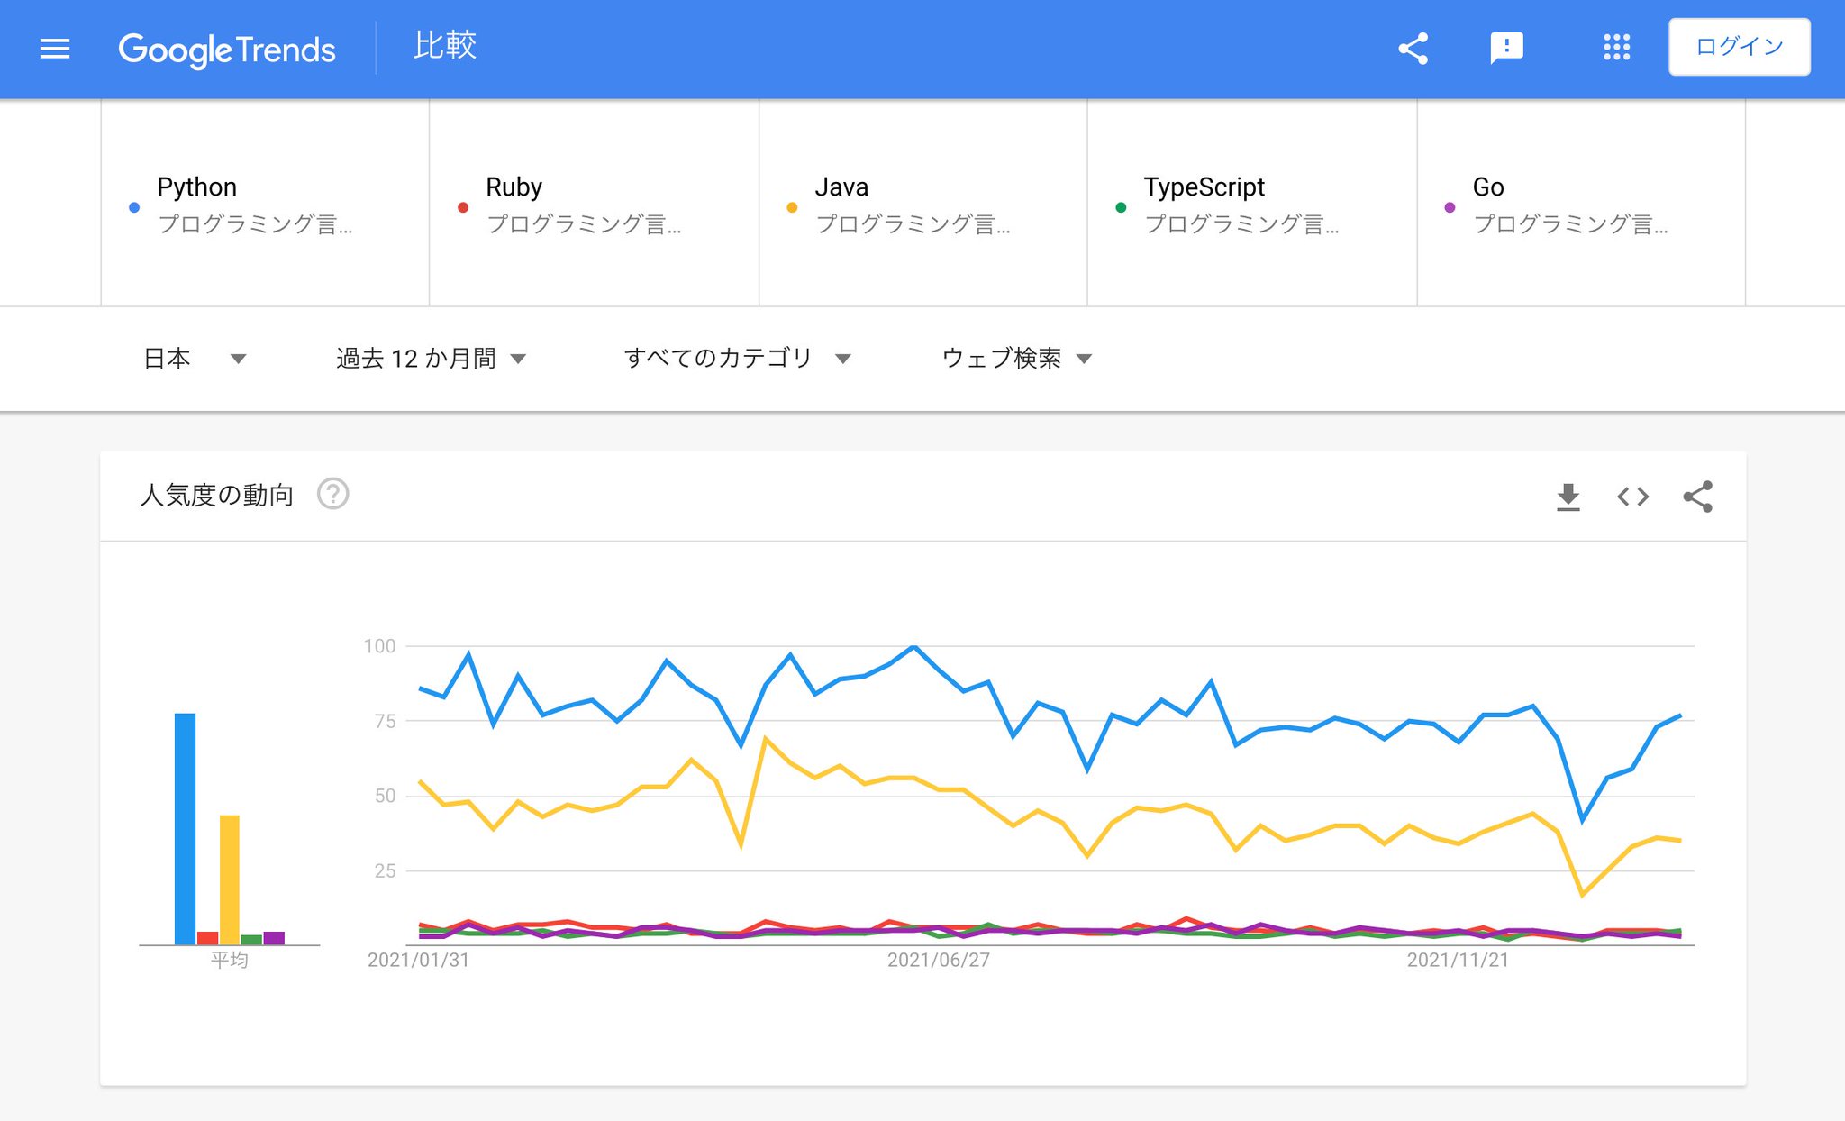Viewport: 1845px width, 1121px height.
Task: Open the feedback icon in the header
Action: pyautogui.click(x=1506, y=48)
